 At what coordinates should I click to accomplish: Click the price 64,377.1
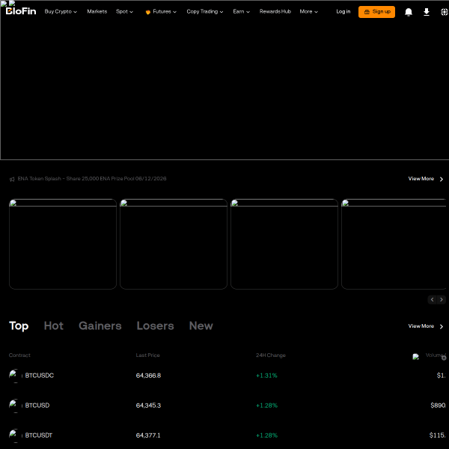[148, 436]
